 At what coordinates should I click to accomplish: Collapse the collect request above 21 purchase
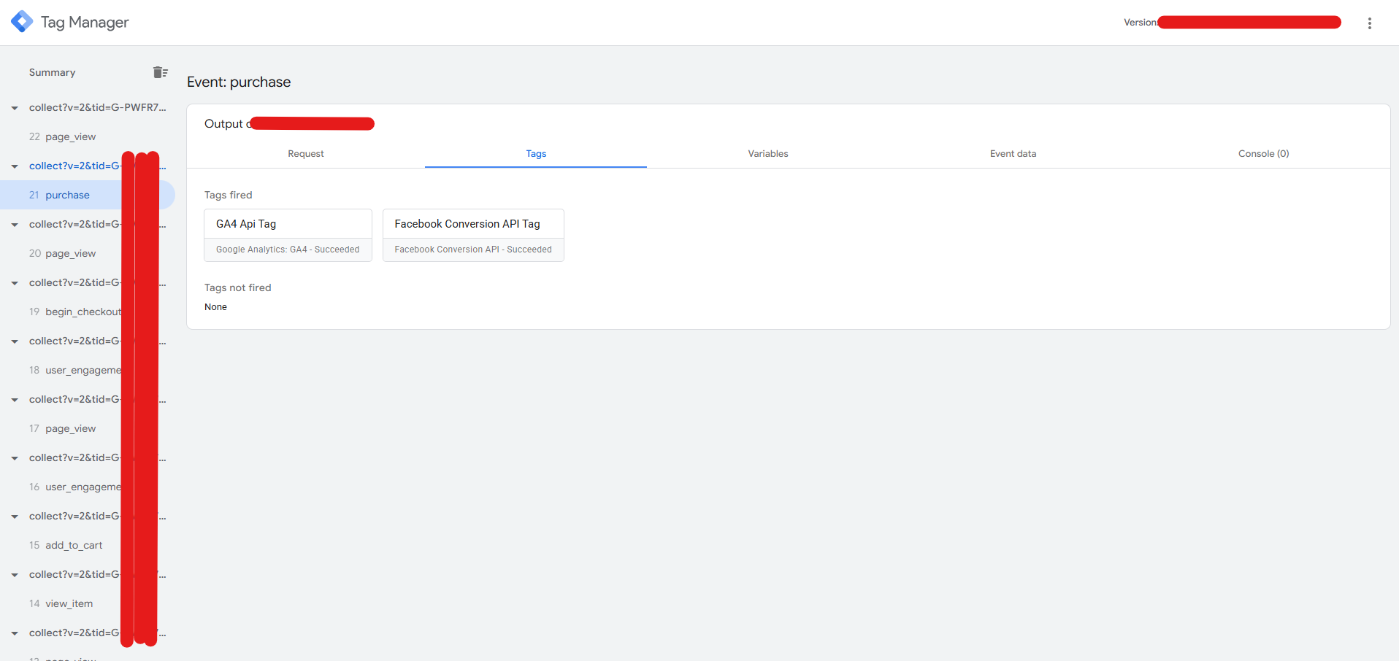tap(15, 166)
